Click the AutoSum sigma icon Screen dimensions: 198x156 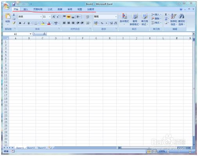166,14
